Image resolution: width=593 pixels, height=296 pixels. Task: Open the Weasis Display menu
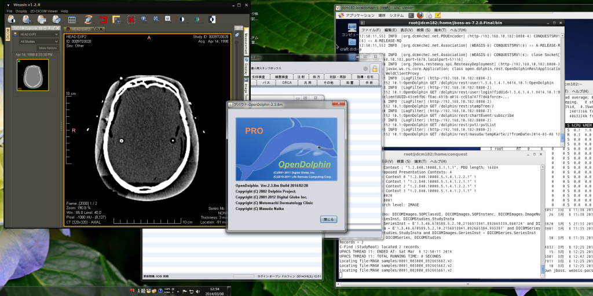click(x=21, y=12)
